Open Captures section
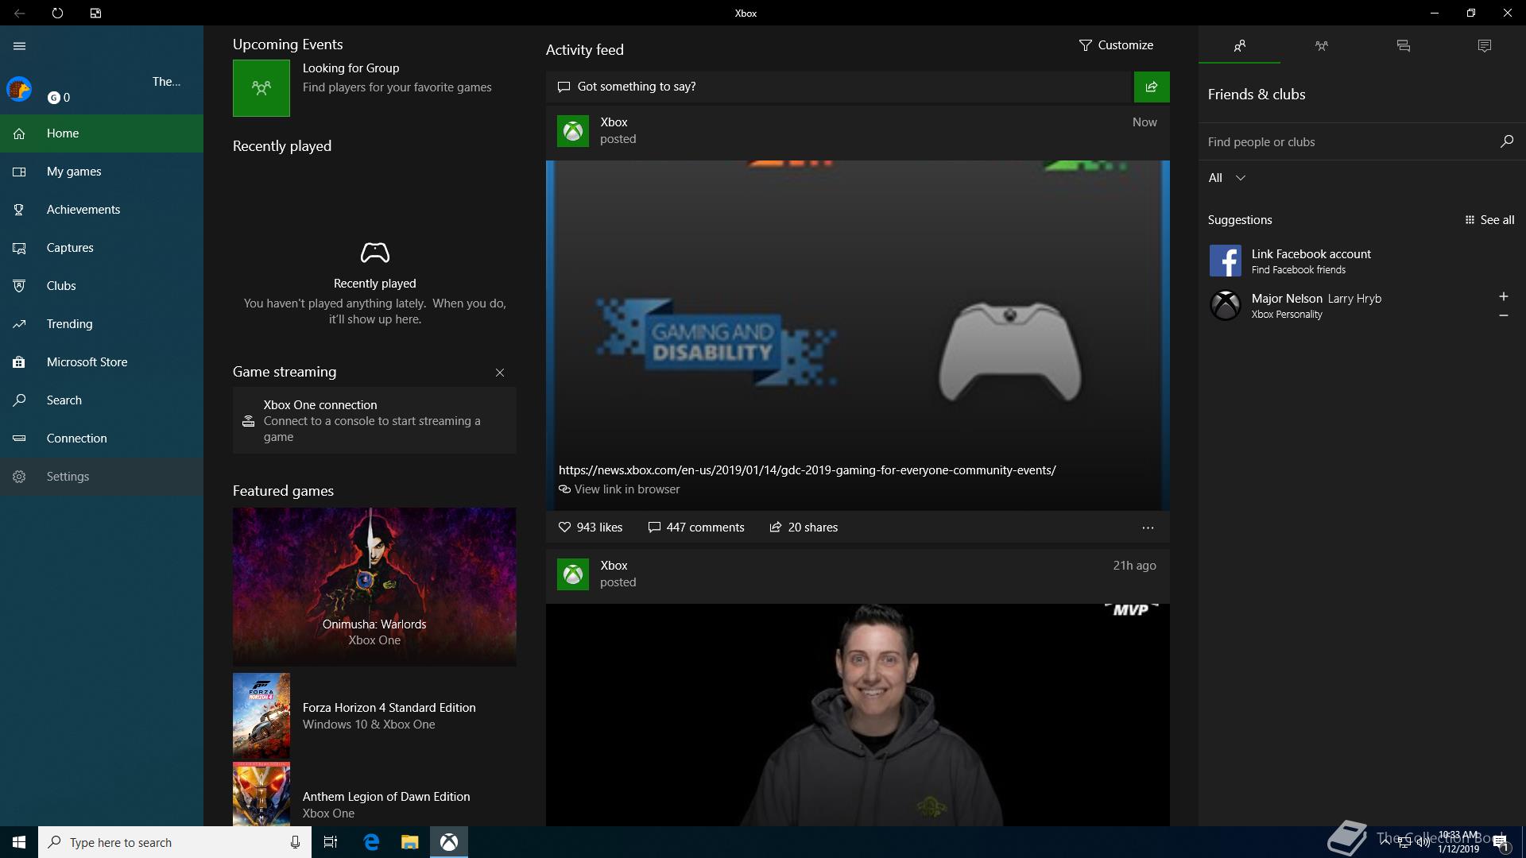1526x858 pixels. (x=102, y=248)
